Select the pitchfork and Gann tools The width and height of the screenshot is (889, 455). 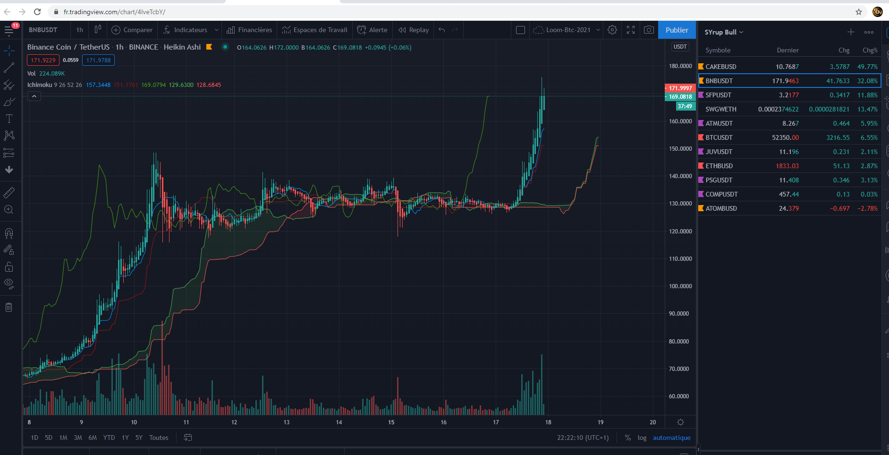(9, 85)
